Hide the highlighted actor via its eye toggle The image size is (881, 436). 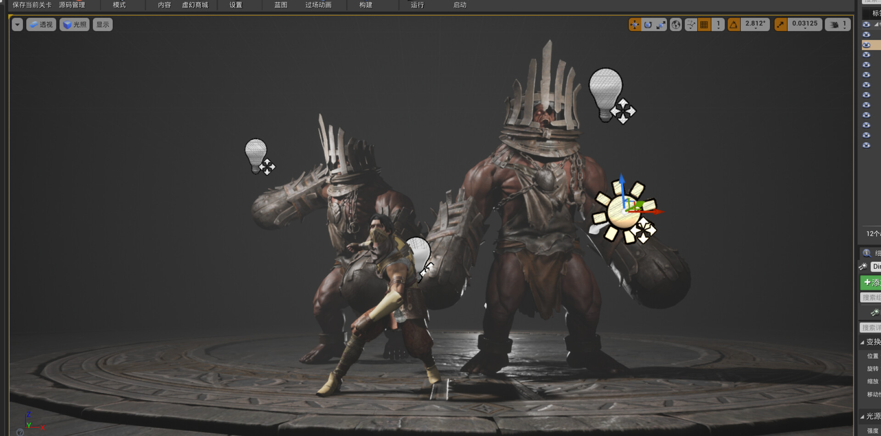tap(867, 44)
